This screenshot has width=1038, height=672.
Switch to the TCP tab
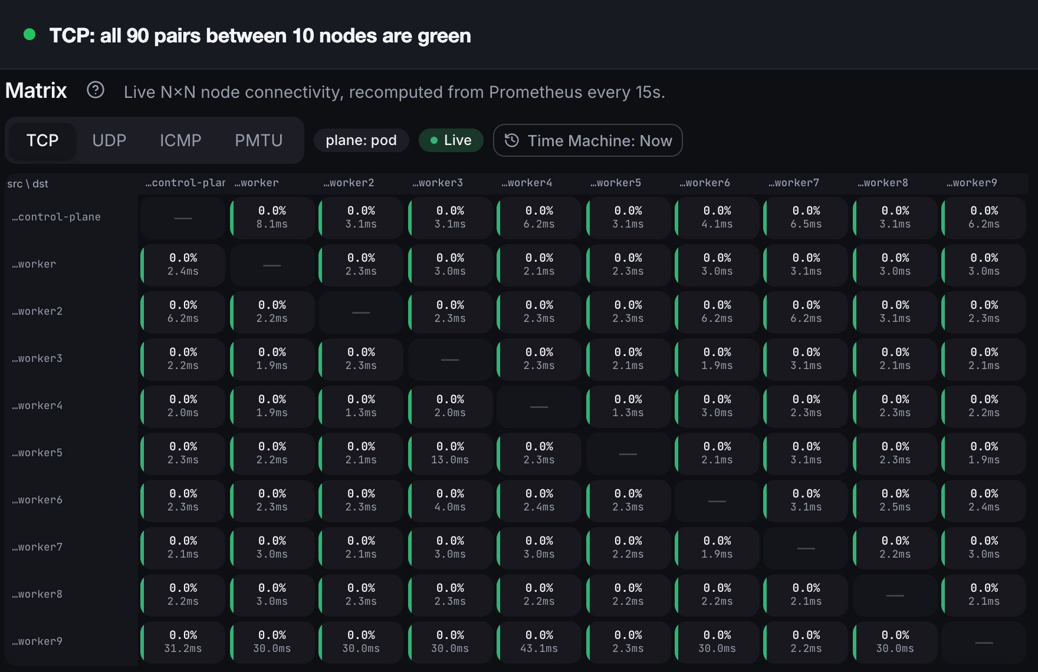pos(42,140)
